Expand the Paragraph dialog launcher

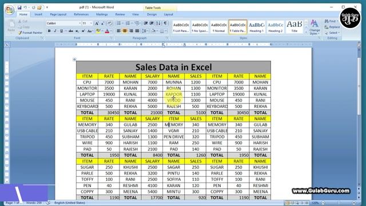tap(167, 38)
